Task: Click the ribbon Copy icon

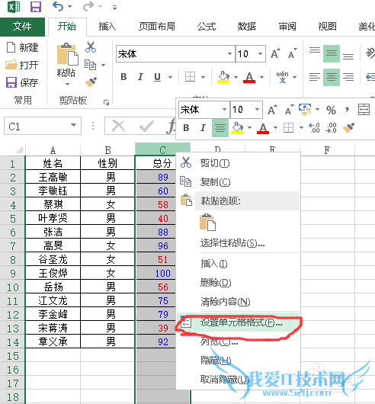Action: coord(91,65)
